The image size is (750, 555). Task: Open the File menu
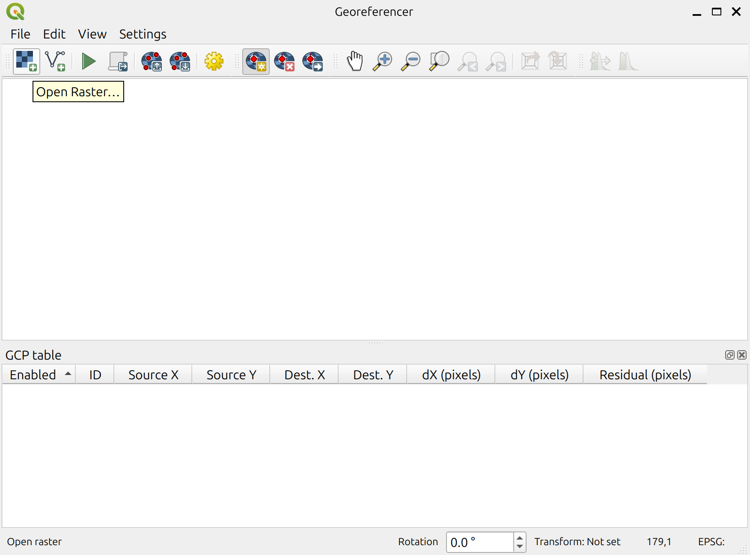[x=20, y=34]
